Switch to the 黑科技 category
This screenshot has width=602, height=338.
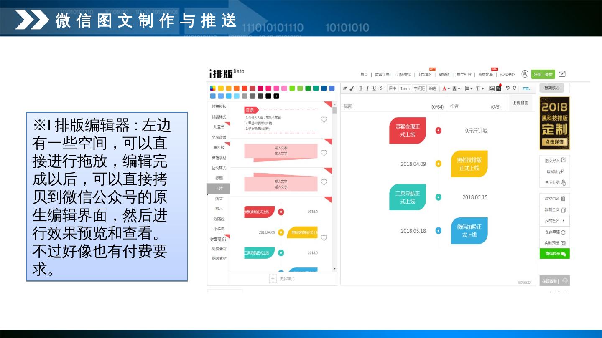[219, 147]
